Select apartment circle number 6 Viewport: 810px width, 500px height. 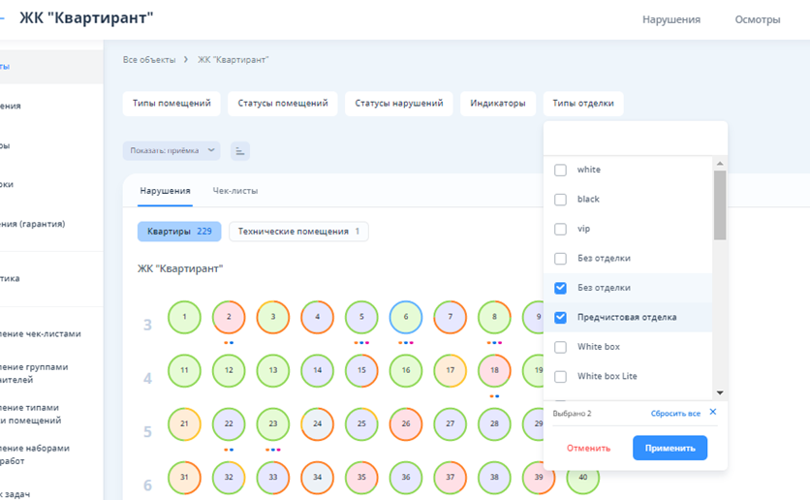pyautogui.click(x=406, y=317)
